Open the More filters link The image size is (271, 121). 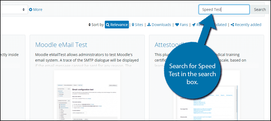[36, 10]
